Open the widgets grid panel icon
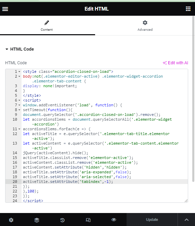 (188, 9)
